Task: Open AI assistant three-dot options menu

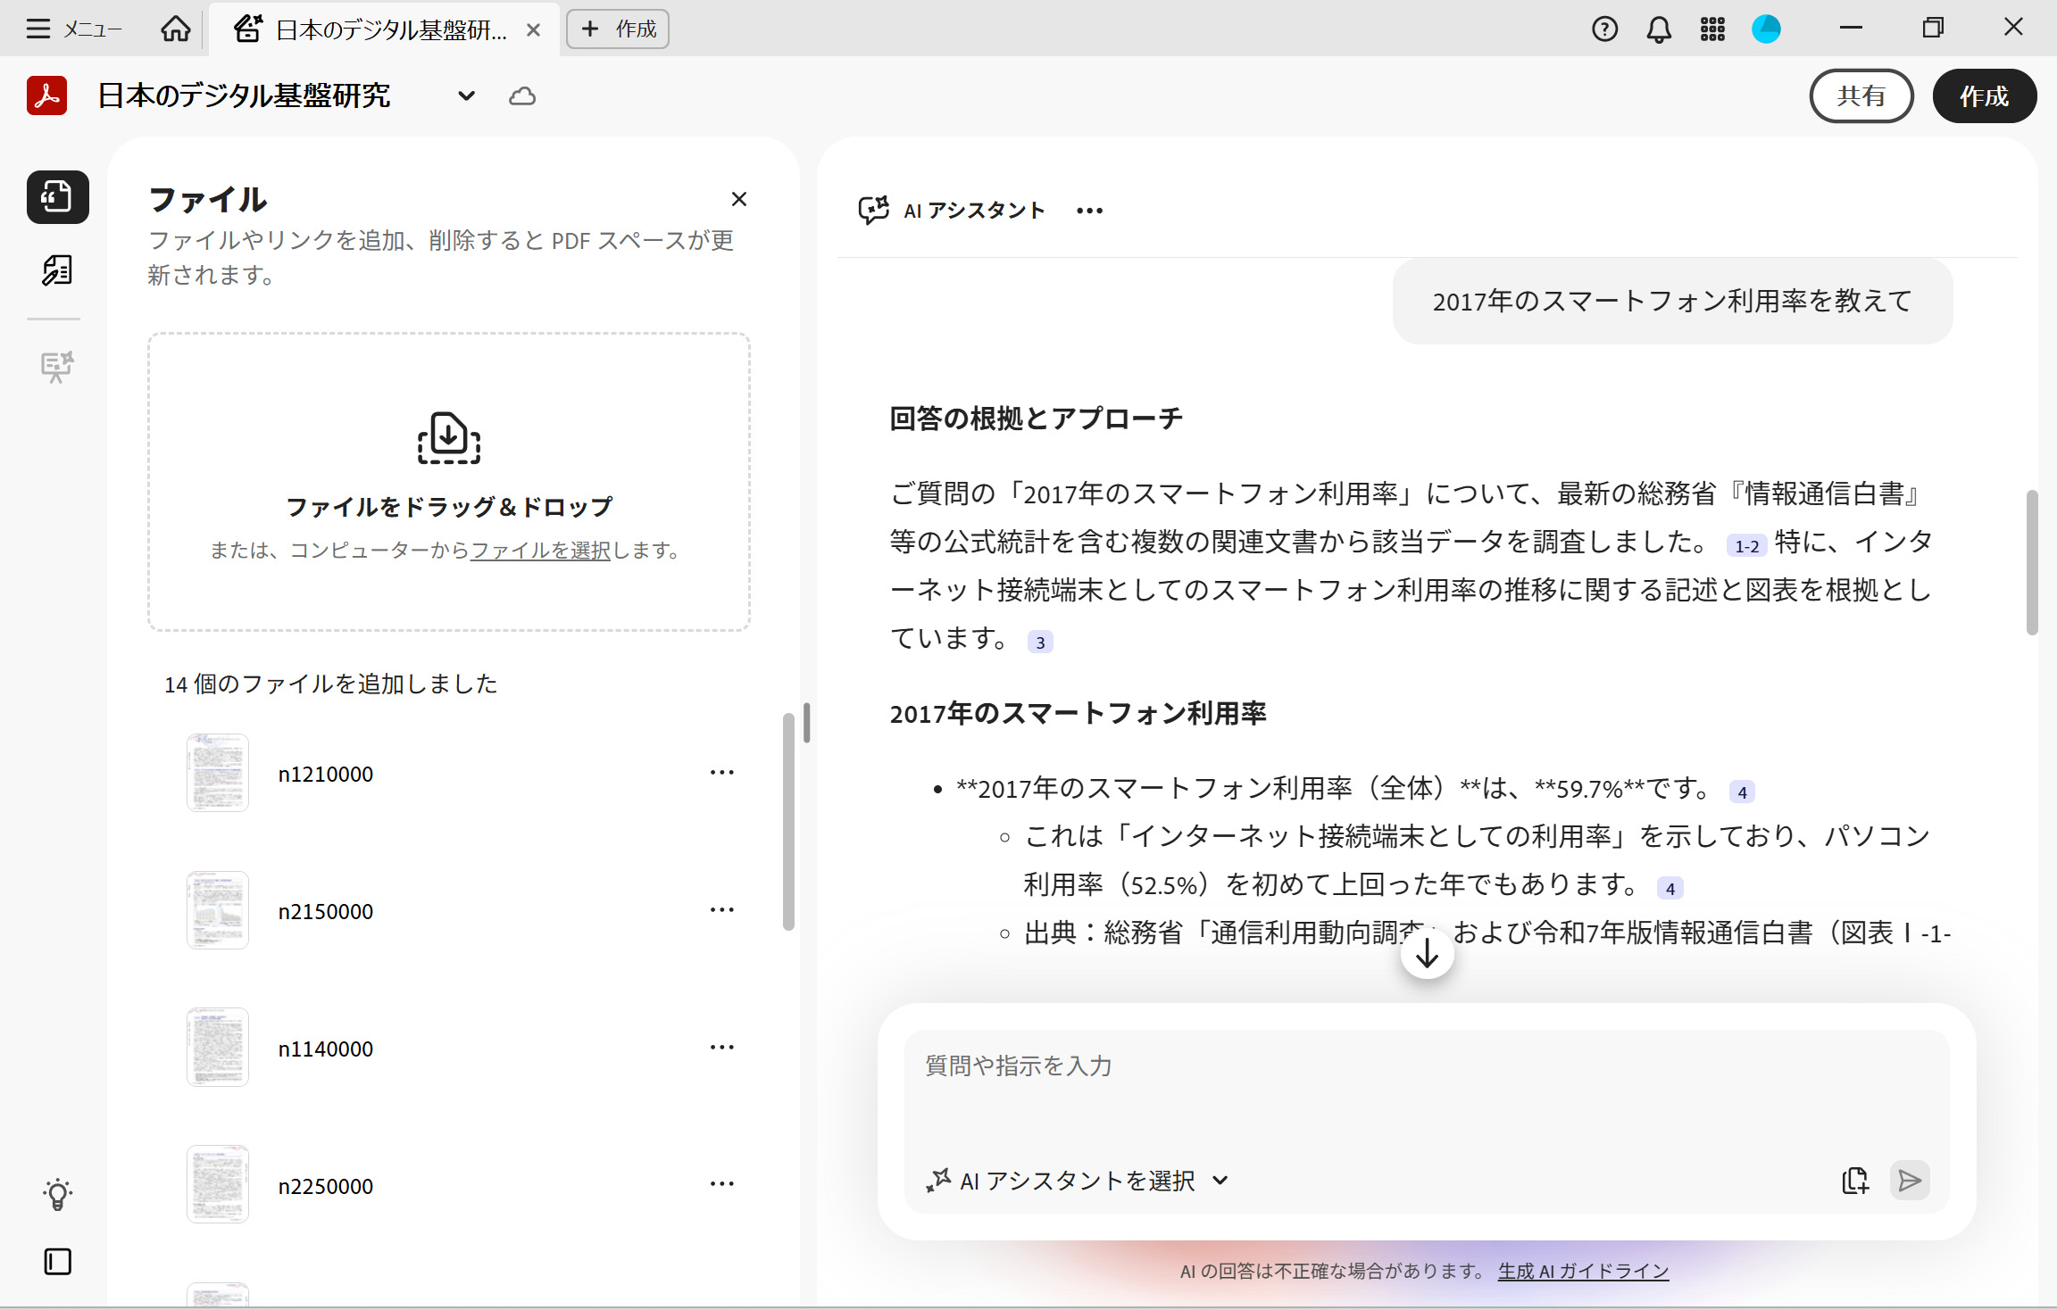Action: (x=1089, y=211)
